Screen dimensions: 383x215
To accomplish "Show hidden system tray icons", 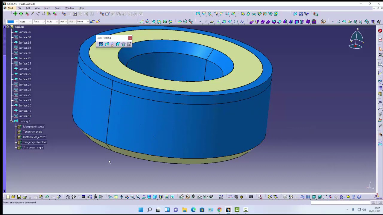I will click(347, 210).
